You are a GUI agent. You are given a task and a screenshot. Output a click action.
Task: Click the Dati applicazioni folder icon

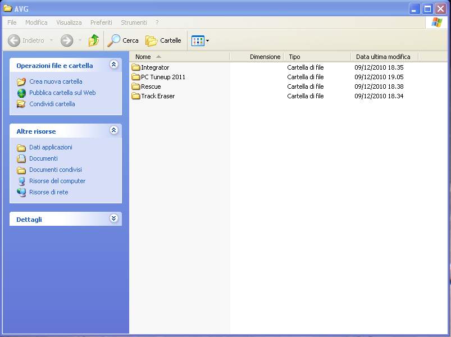[x=21, y=148]
